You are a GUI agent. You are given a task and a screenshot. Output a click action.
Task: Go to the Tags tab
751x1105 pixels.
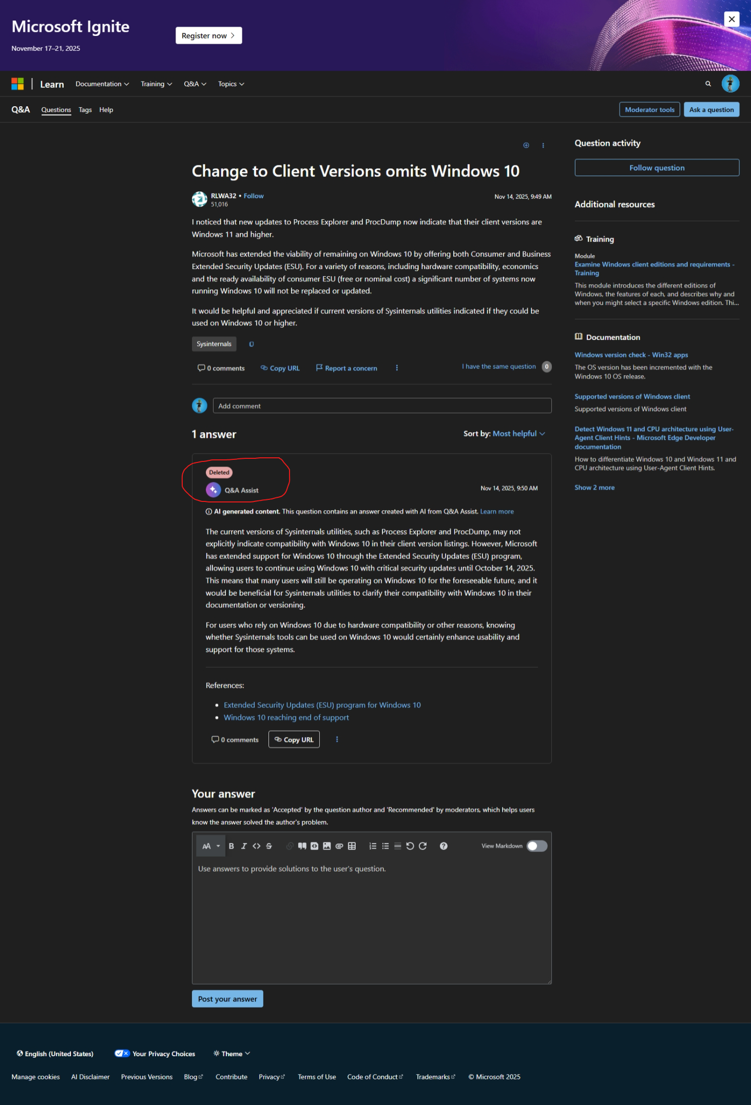pyautogui.click(x=85, y=110)
